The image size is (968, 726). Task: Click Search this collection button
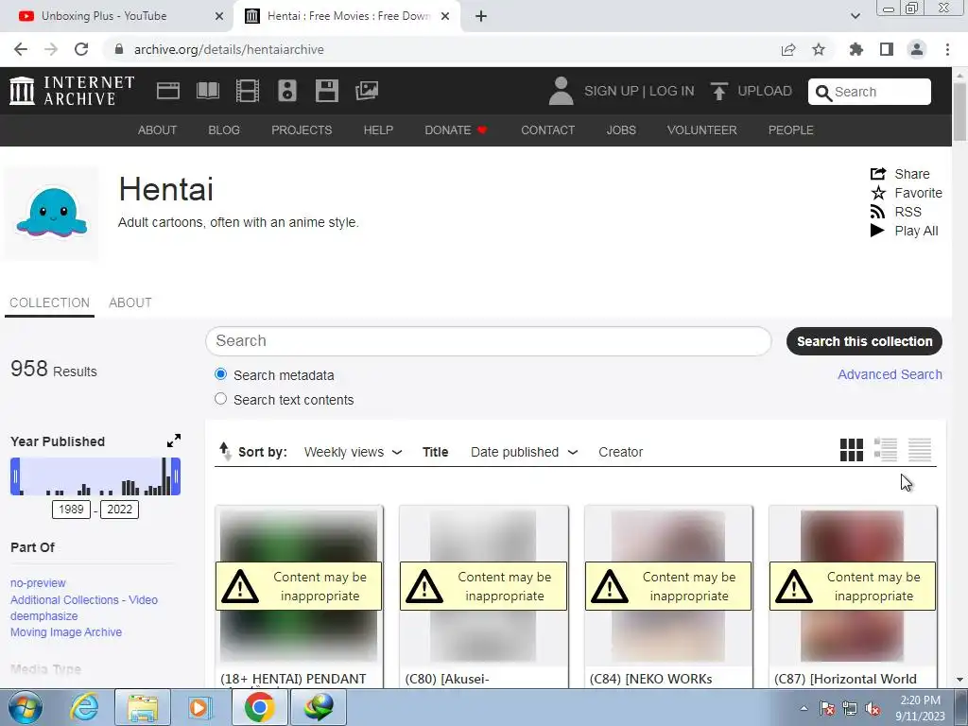(x=864, y=341)
